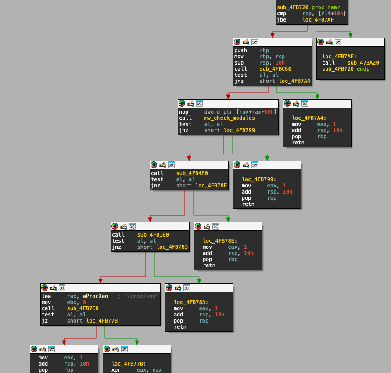The height and width of the screenshot is (373, 391).
Task: Click jbe loc_4FB7AF jump target
Action: [318, 20]
